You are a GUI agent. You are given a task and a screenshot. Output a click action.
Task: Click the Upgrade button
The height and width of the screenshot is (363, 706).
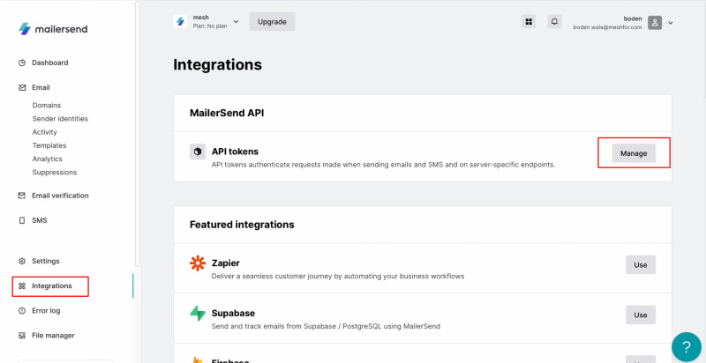[x=272, y=21]
